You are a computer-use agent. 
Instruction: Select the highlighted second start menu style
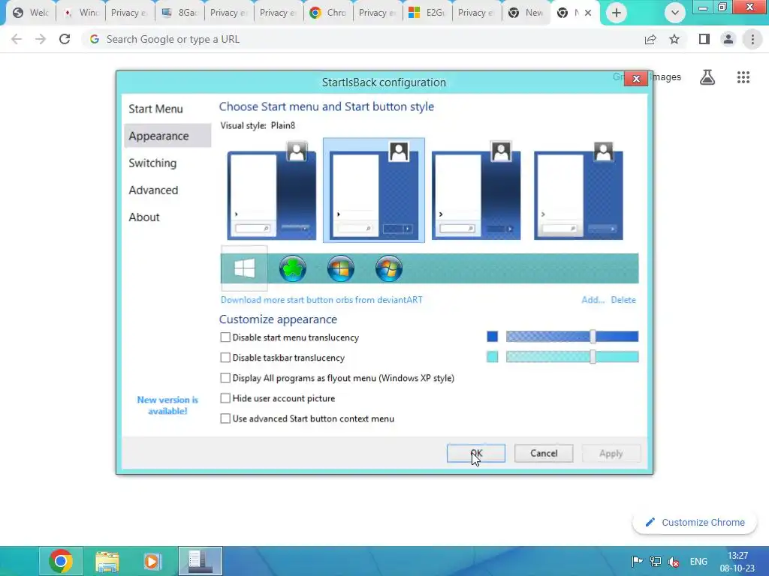coord(374,190)
